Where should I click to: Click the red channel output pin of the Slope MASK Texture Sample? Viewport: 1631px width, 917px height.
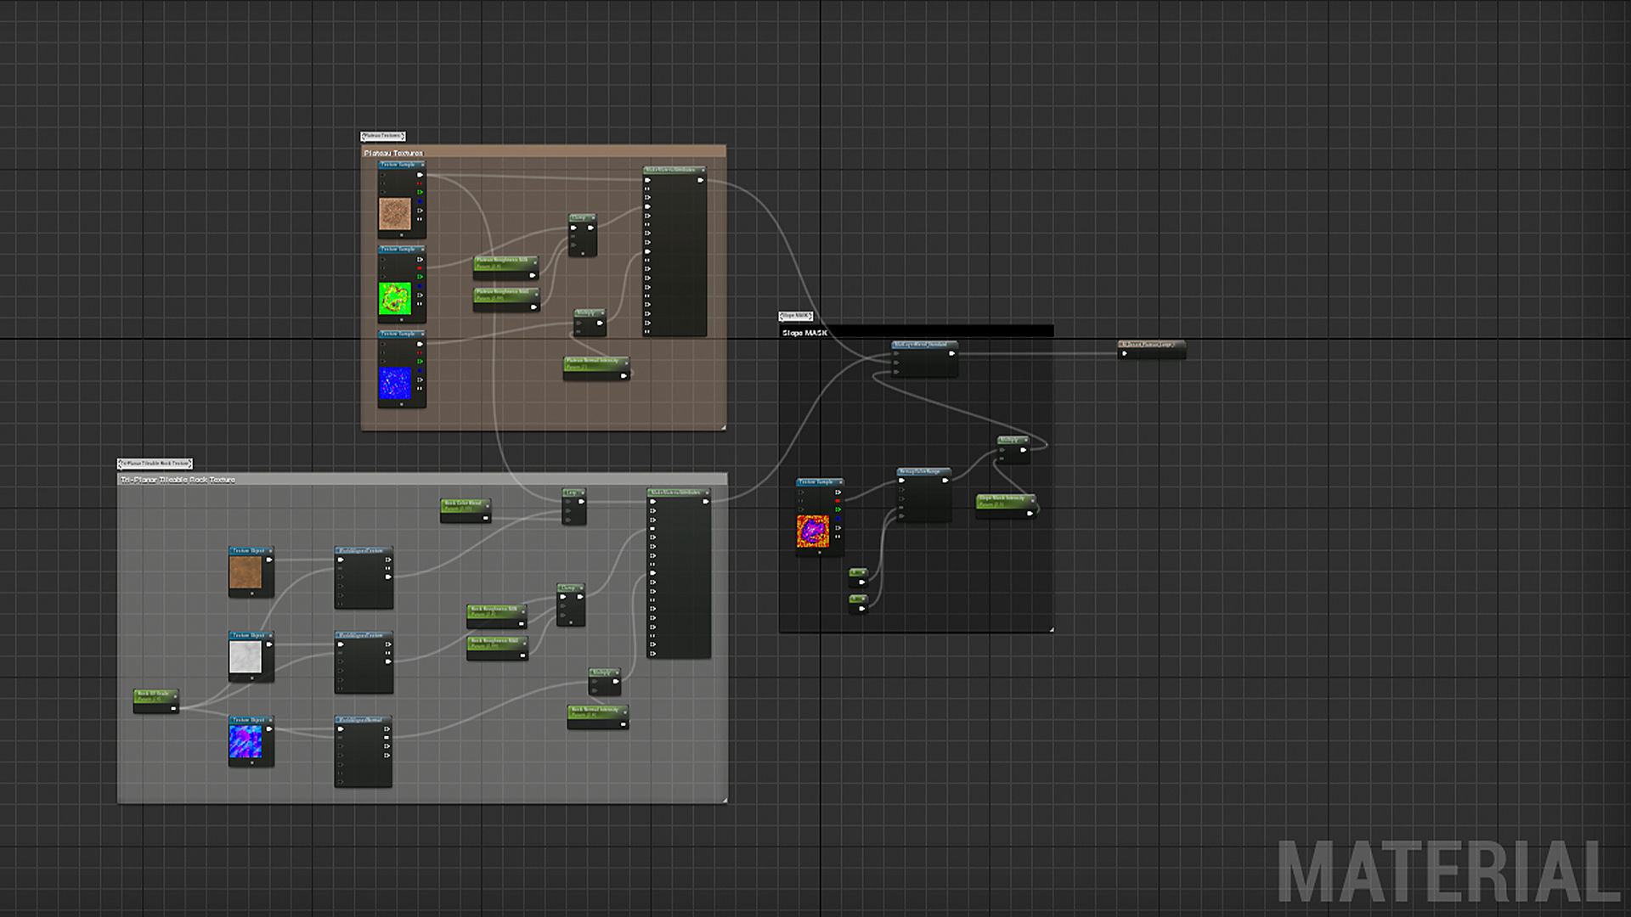click(838, 501)
